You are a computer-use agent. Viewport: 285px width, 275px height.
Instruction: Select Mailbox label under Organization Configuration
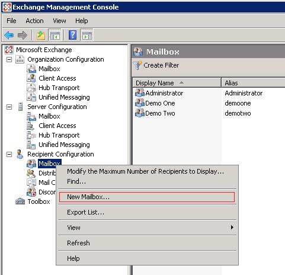point(49,69)
